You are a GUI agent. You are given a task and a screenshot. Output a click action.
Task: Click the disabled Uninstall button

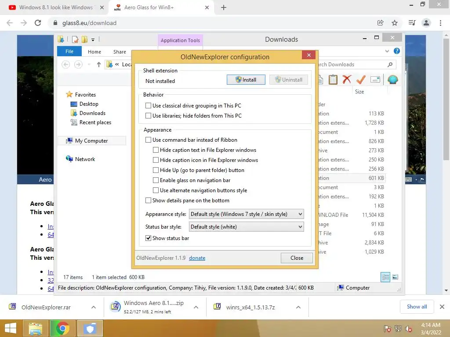[x=288, y=80]
